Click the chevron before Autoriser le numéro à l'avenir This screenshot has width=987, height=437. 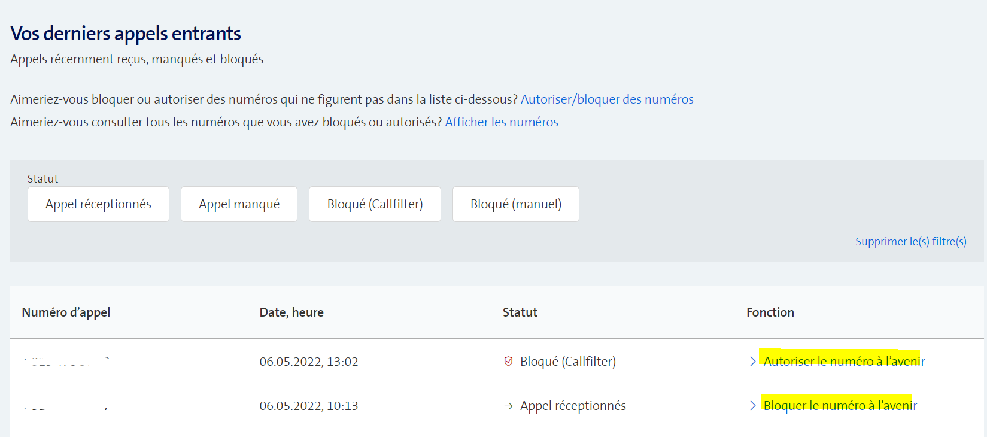752,361
